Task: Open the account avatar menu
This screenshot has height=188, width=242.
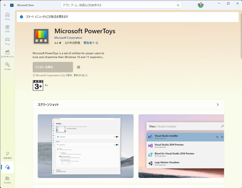Action: [x=200, y=5]
